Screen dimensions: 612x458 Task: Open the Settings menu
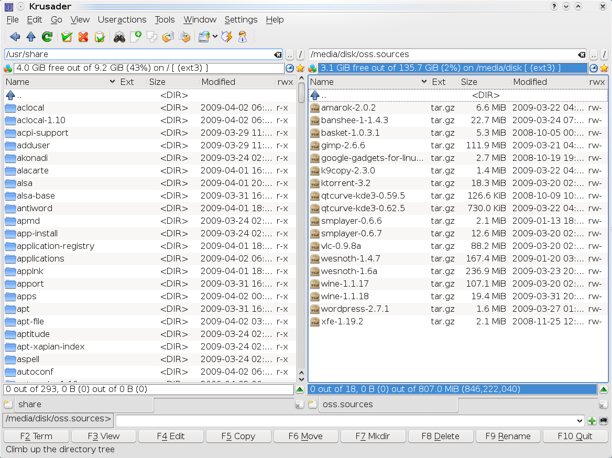point(241,19)
